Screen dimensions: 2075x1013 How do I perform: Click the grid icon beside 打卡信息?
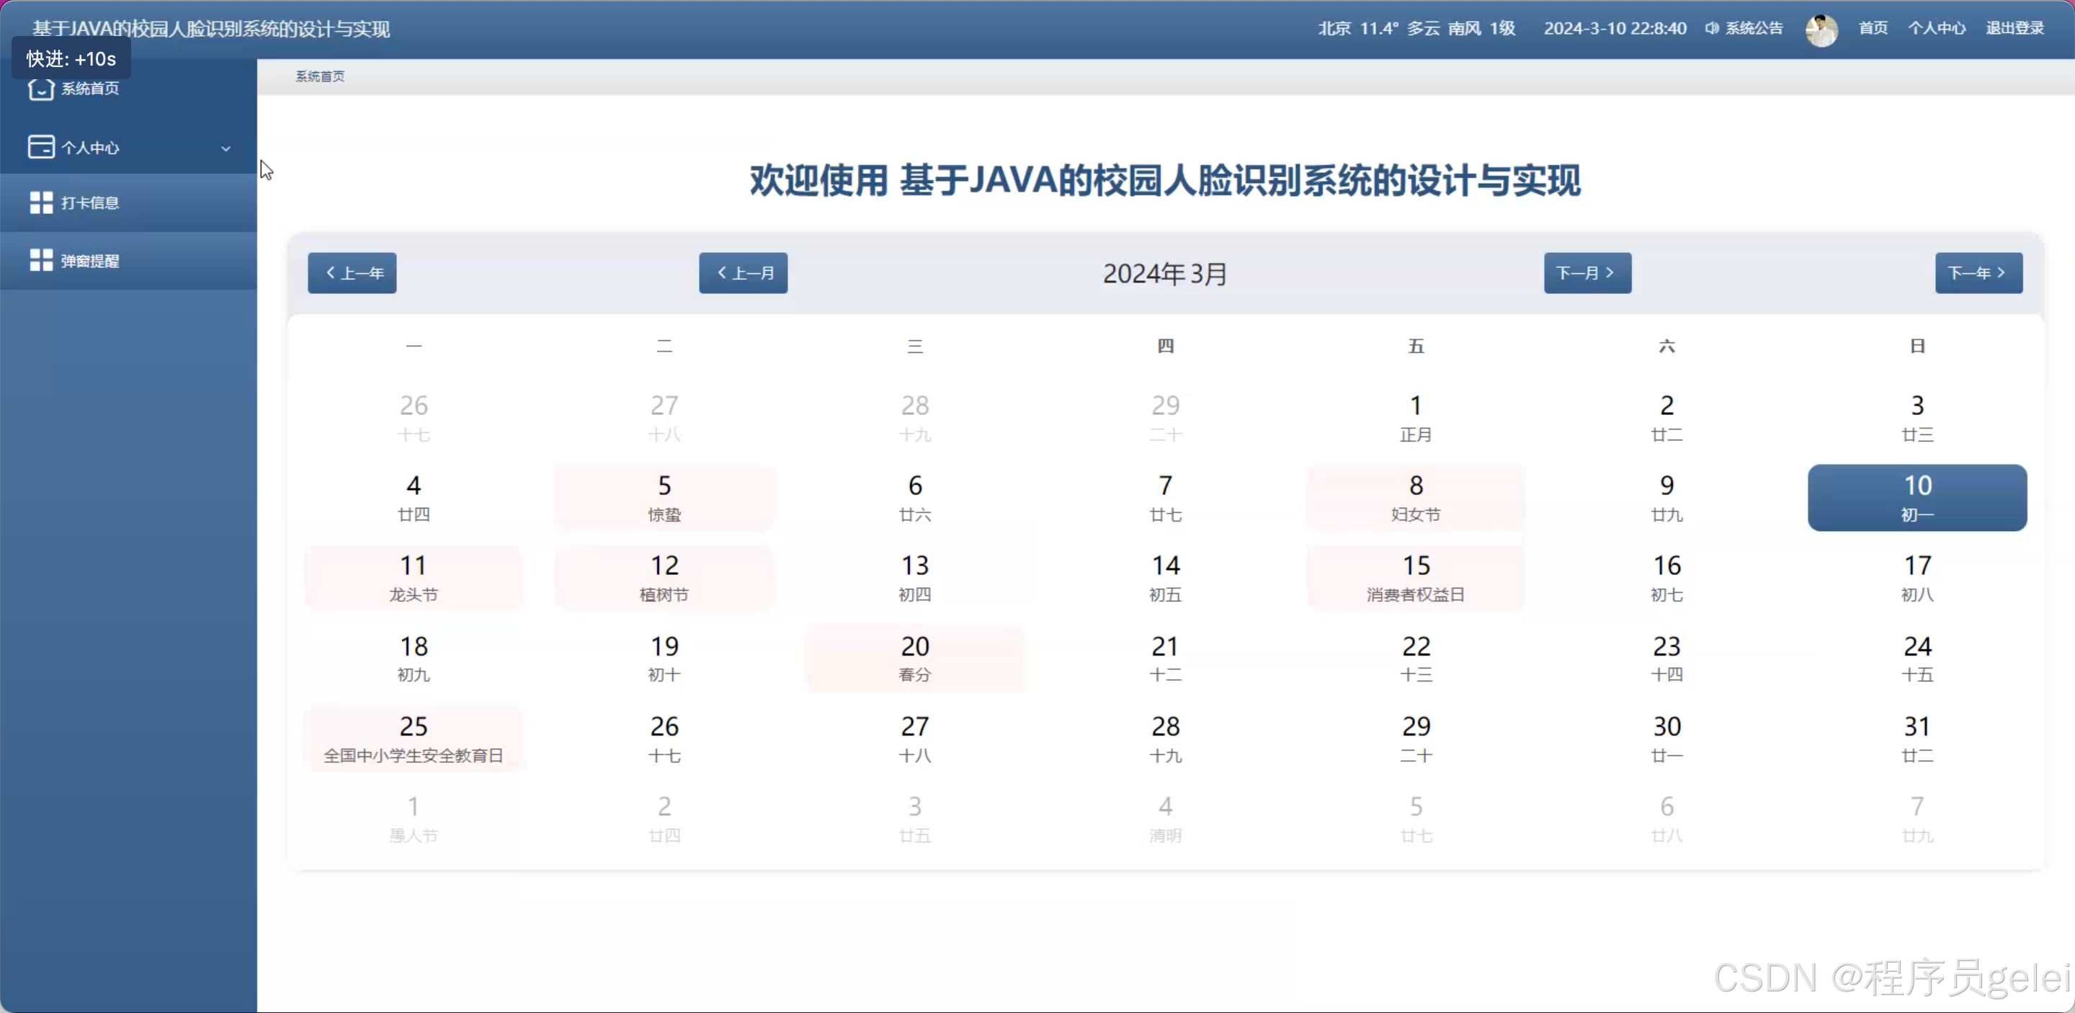pyautogui.click(x=40, y=203)
